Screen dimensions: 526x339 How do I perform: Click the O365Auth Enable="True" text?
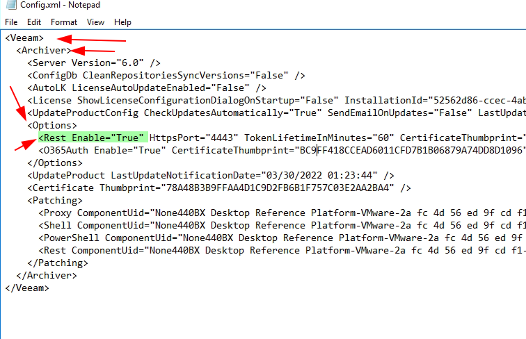[102, 151]
